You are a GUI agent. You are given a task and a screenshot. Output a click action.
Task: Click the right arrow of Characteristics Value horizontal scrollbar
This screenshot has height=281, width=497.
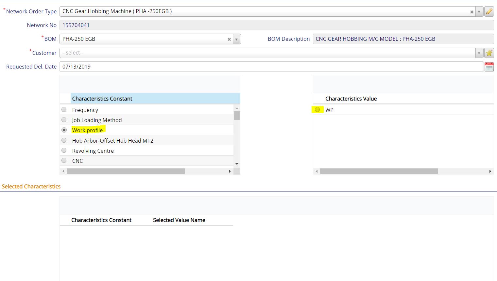point(490,171)
